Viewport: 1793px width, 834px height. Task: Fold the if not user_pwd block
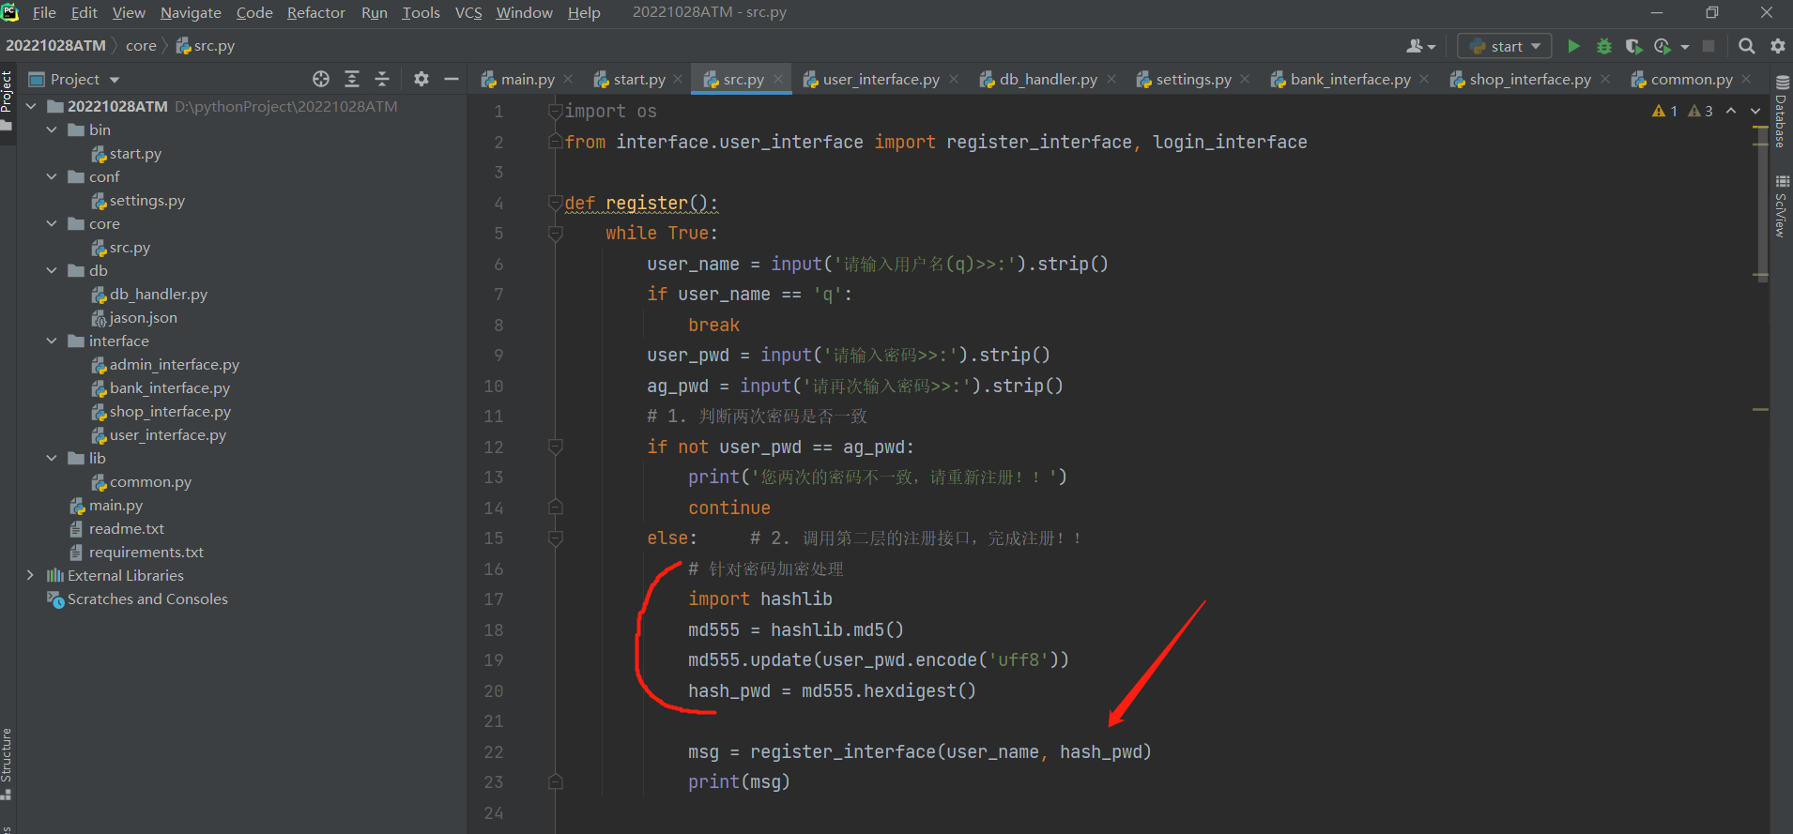(555, 447)
